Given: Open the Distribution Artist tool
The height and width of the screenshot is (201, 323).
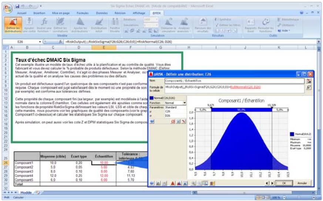Looking at the screenshot, I should (x=99, y=25).
